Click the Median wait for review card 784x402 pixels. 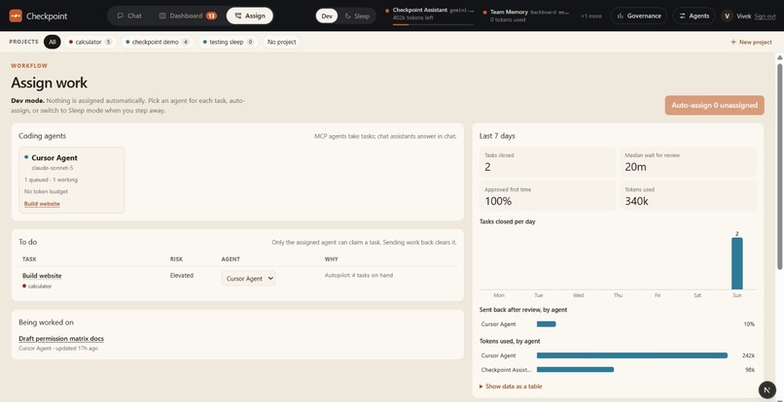[x=688, y=162]
